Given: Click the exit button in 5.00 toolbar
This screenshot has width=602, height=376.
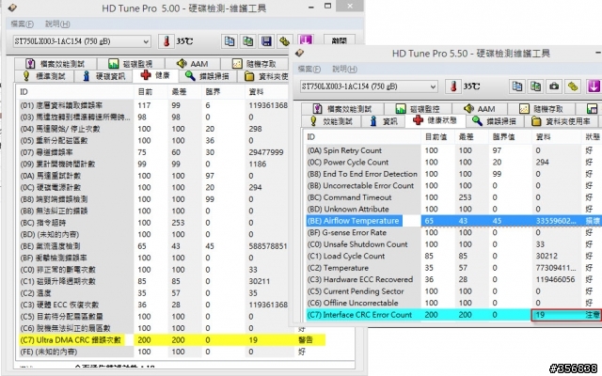Looking at the screenshot, I should click(340, 40).
